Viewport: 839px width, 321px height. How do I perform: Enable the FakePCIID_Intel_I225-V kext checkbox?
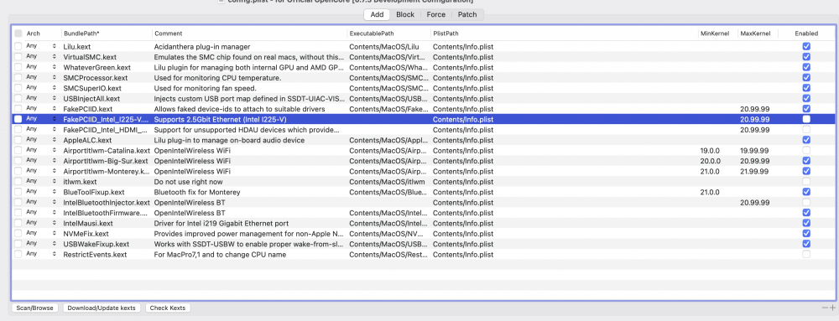(806, 119)
